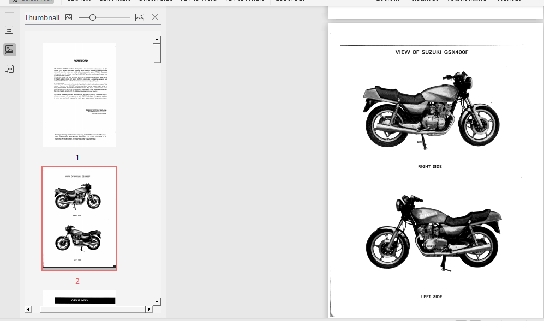Click page number label 1
The image size is (544, 321).
[x=77, y=158]
